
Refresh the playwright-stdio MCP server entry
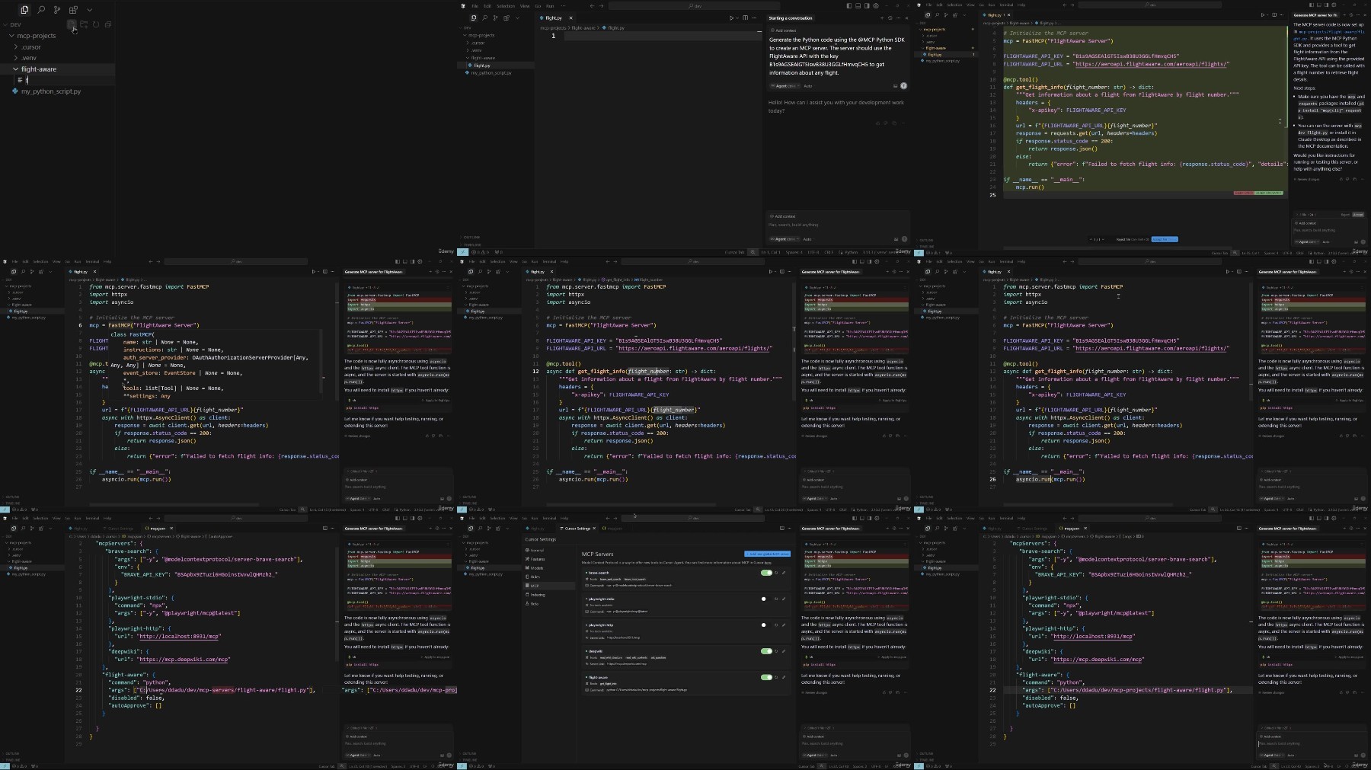776,599
